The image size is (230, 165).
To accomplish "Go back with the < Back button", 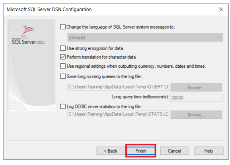I will coord(111,151).
